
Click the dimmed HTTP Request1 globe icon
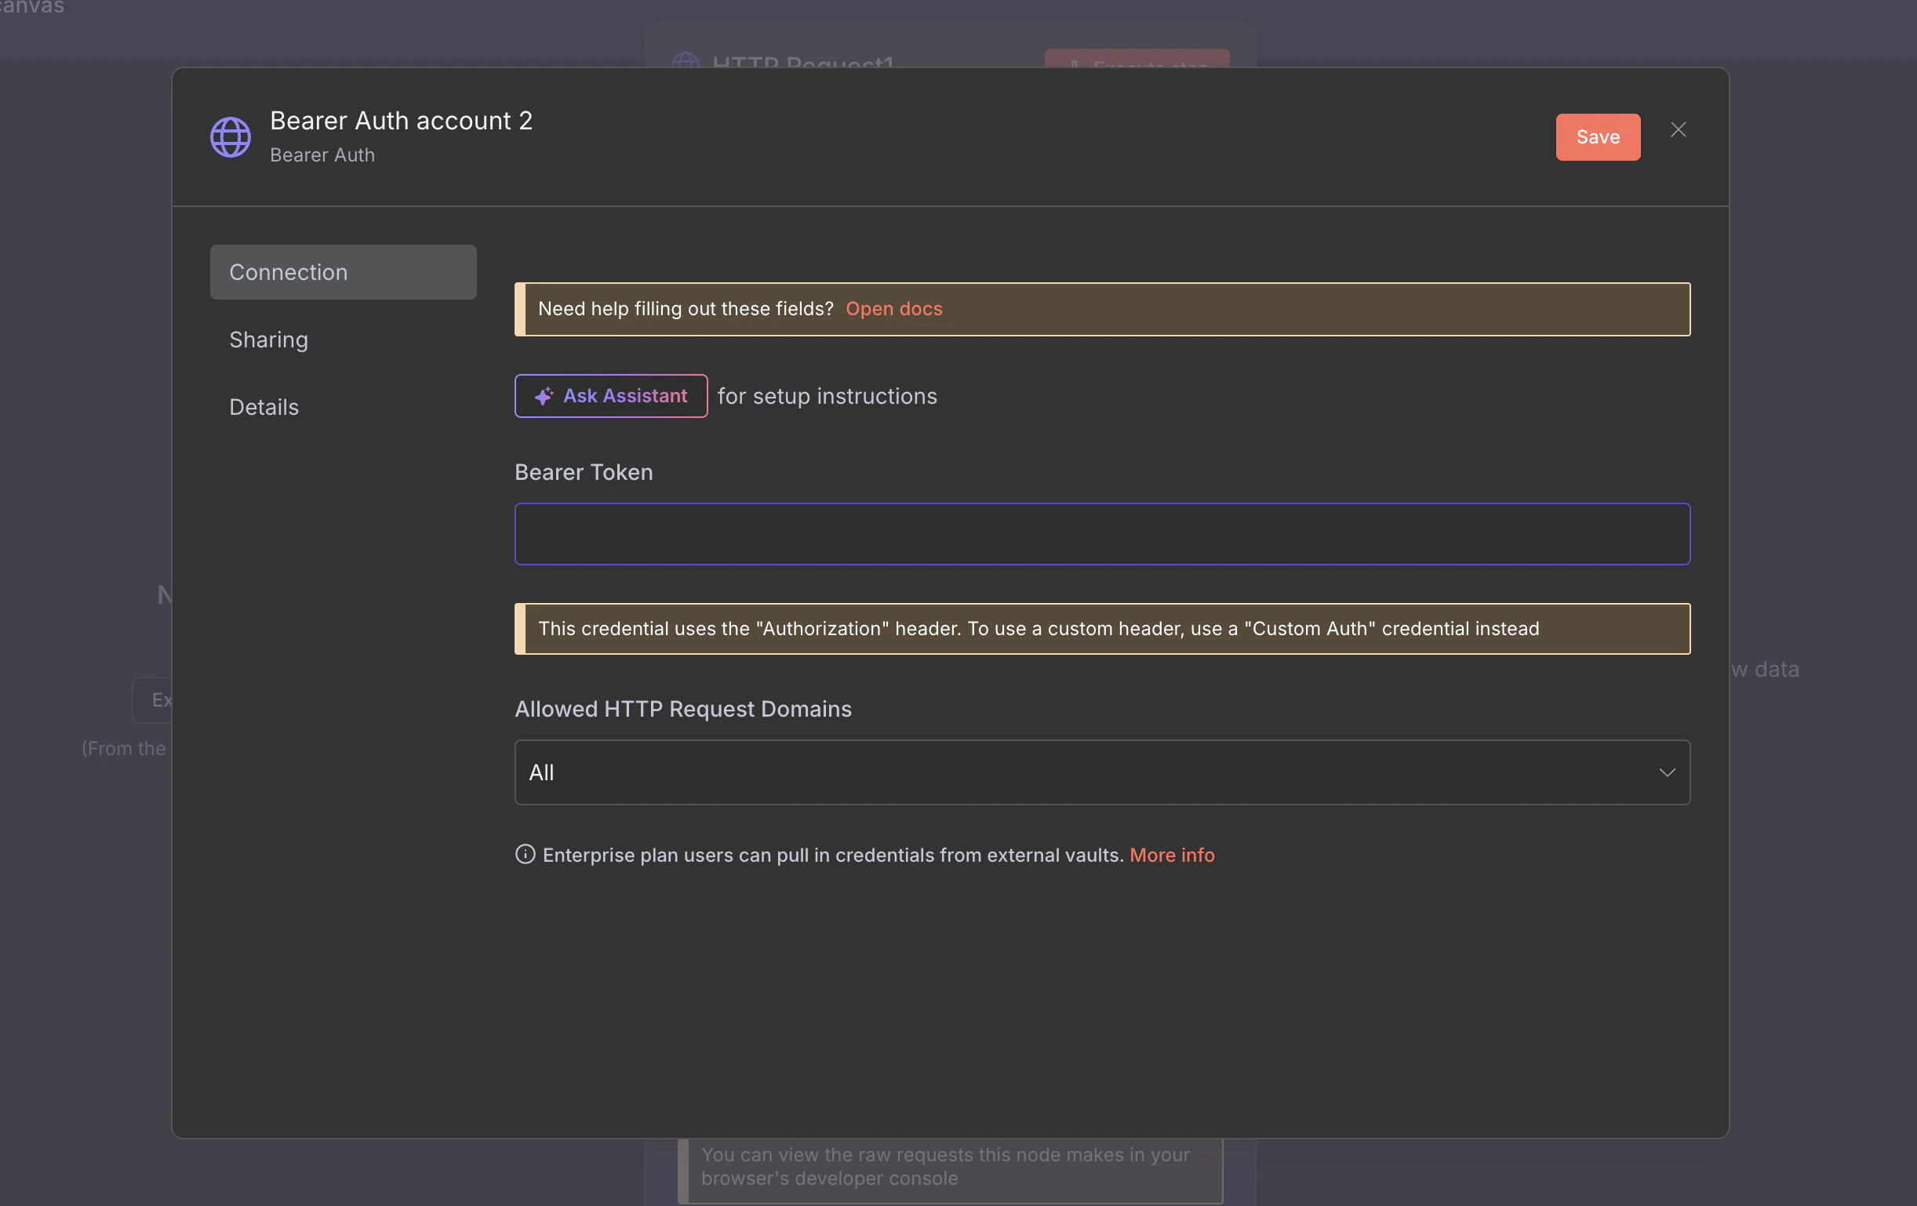coord(685,60)
